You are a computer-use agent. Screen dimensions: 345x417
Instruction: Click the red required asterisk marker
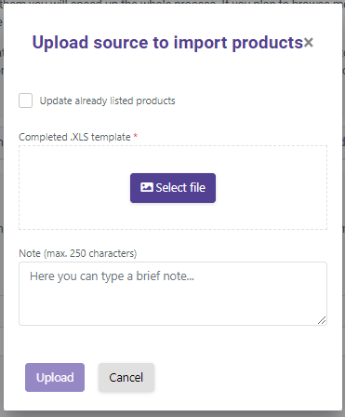pyautogui.click(x=136, y=136)
